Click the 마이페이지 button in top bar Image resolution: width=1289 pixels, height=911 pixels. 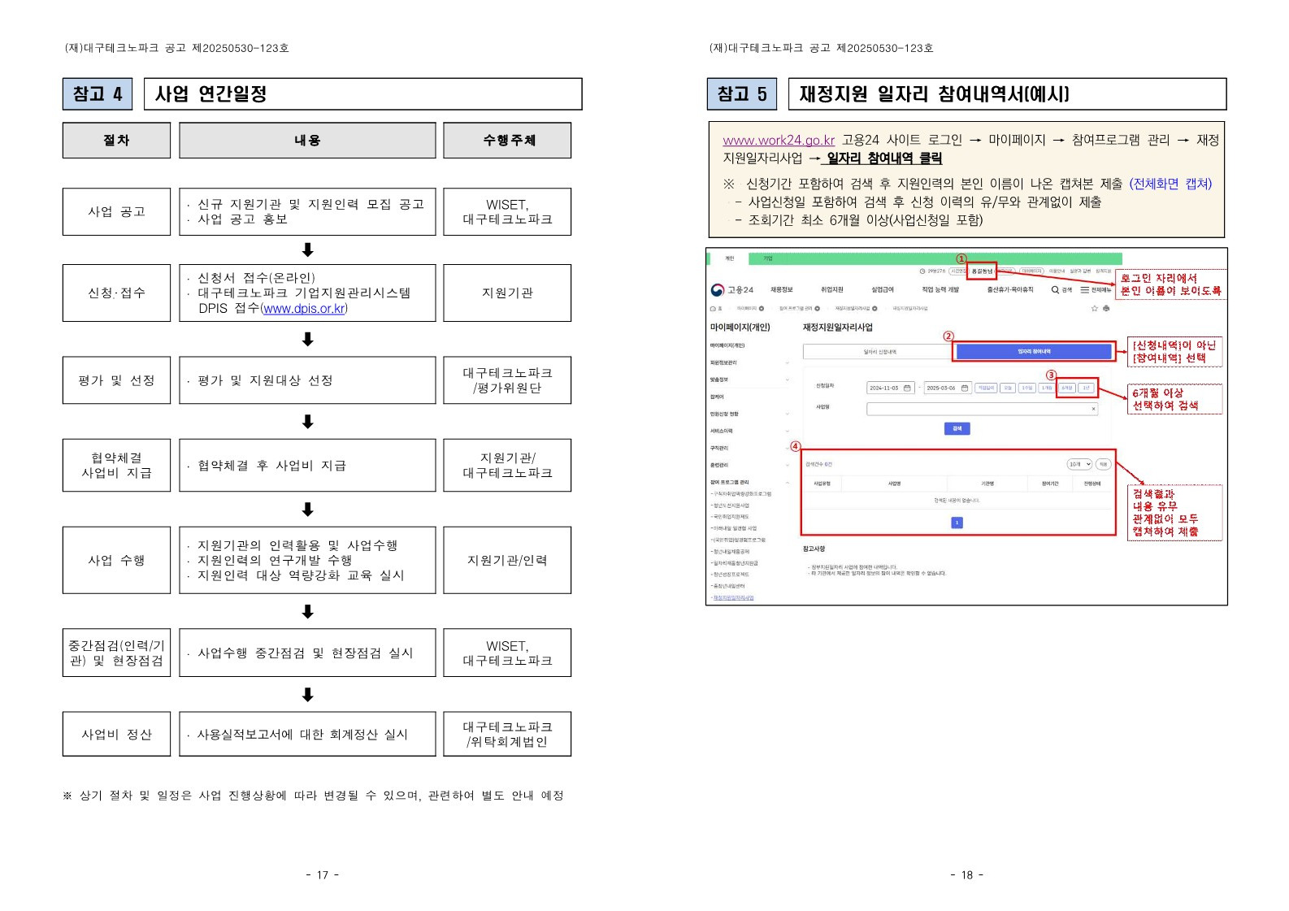pos(1031,271)
